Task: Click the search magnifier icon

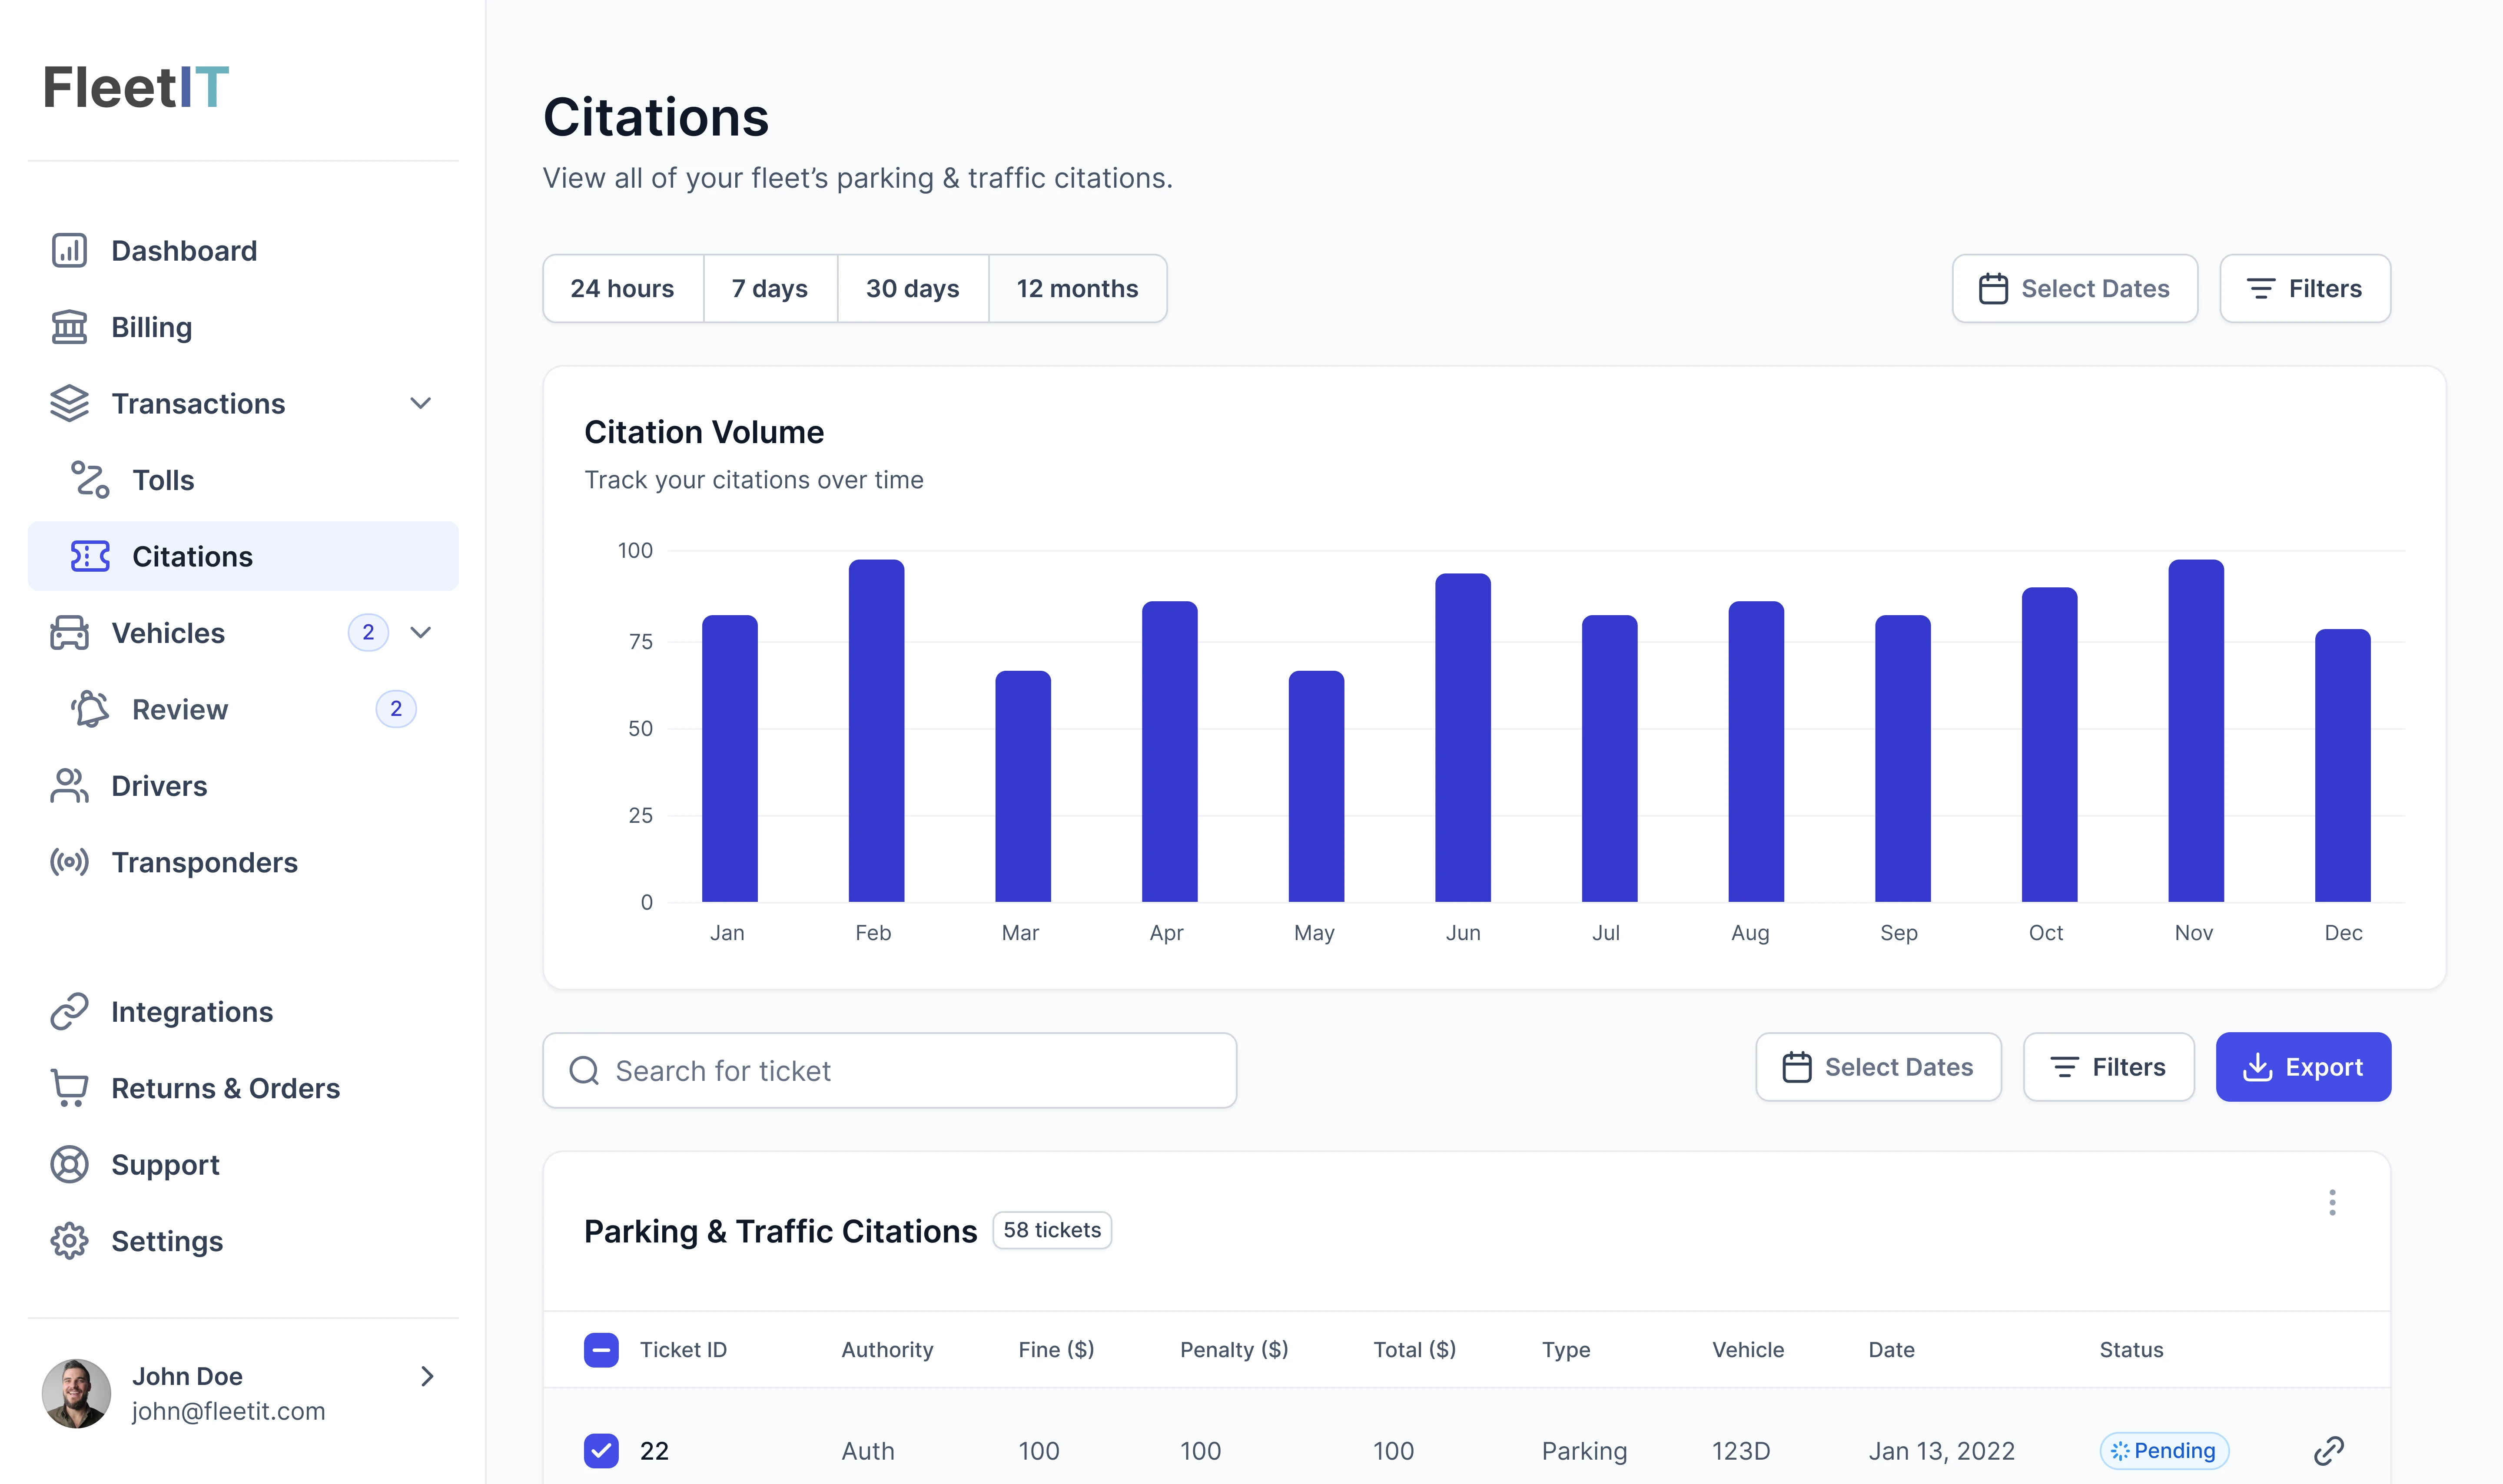Action: 584,1071
